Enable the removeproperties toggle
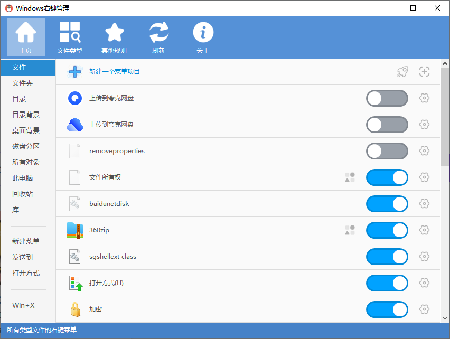This screenshot has width=450, height=339. pos(387,151)
